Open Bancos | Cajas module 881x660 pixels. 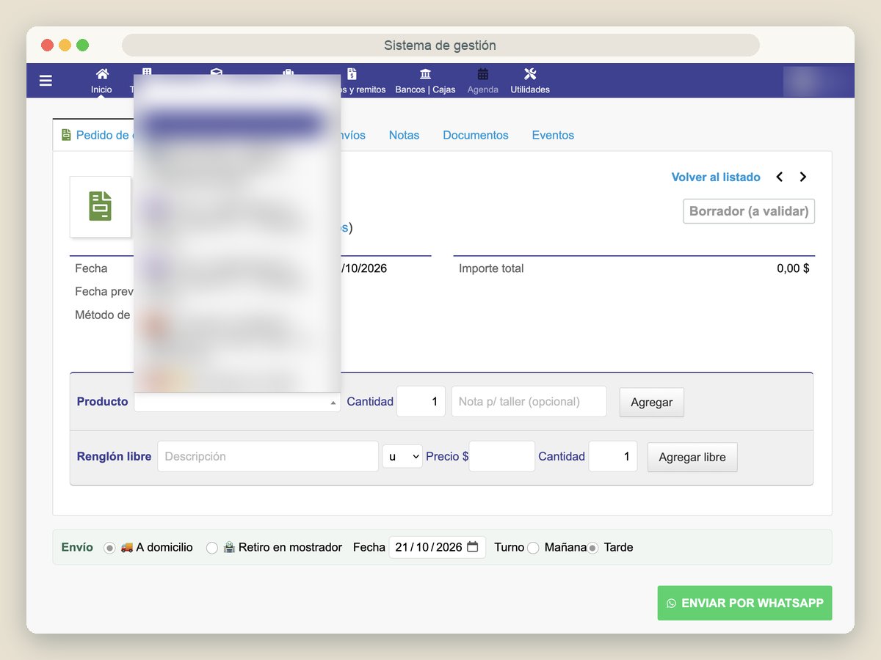pos(425,81)
